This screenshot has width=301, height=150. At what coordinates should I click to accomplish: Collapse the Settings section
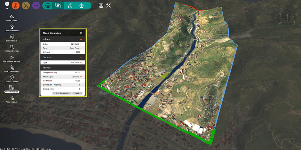click(81, 68)
